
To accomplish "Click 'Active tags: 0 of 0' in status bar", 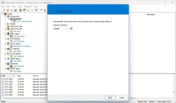I will (x=164, y=101).
